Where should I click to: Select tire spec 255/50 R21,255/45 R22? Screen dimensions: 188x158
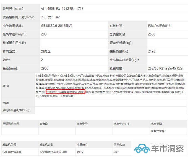[165, 68]
